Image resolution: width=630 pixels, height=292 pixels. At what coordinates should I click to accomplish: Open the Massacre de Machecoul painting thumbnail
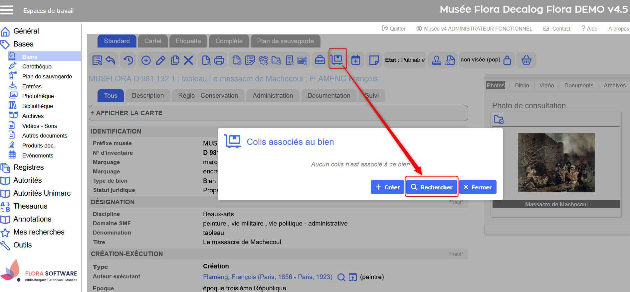(x=556, y=162)
